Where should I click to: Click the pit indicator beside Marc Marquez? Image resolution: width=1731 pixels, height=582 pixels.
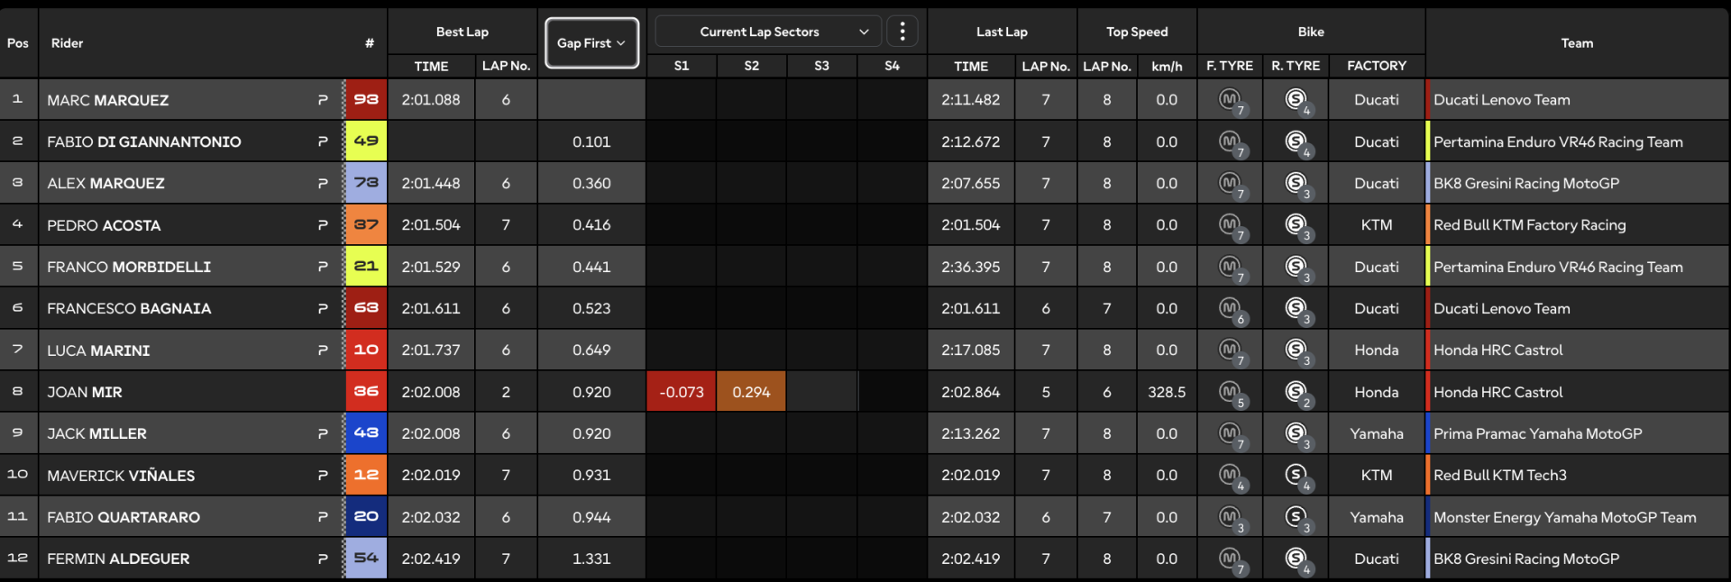point(323,100)
